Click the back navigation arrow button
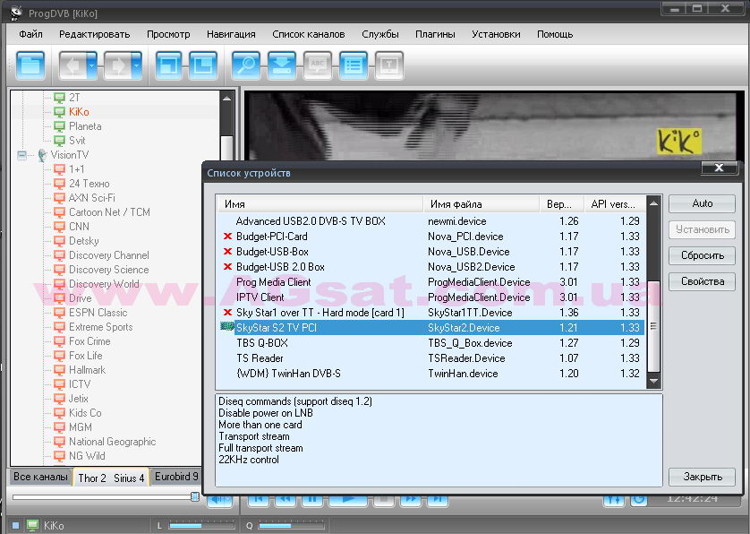Screen dimensions: 750x534 click(x=72, y=65)
